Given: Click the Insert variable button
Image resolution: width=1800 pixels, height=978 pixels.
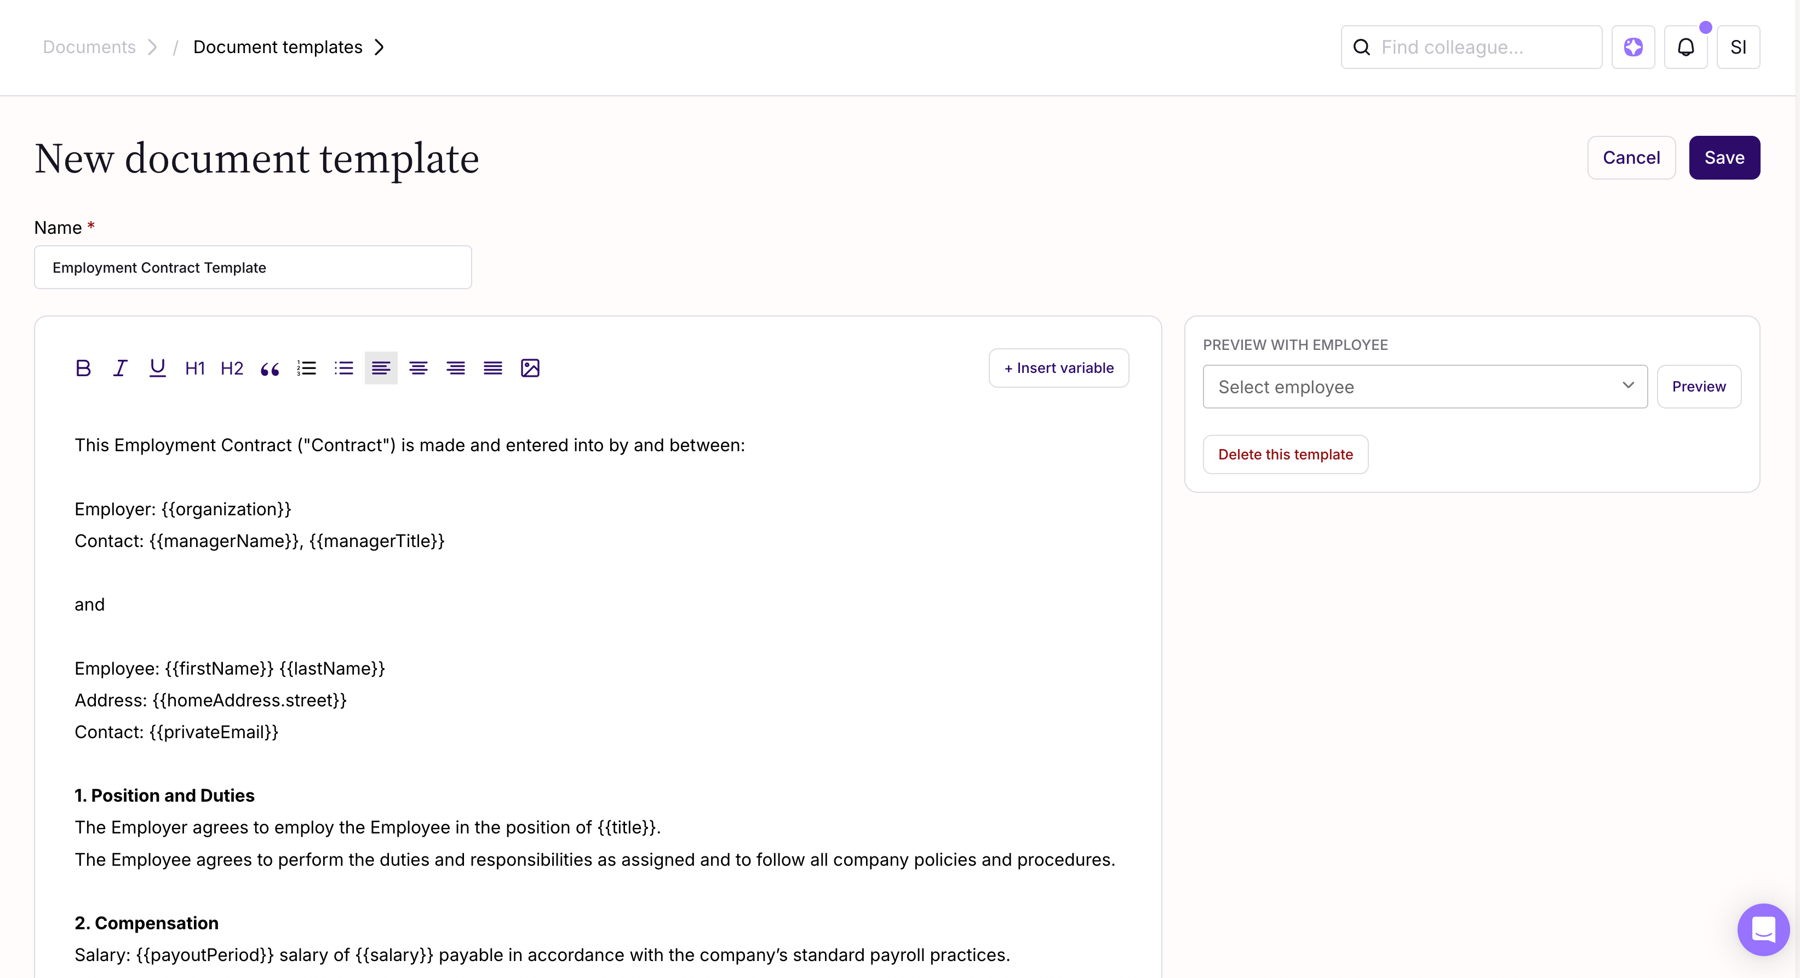Looking at the screenshot, I should coord(1058,368).
